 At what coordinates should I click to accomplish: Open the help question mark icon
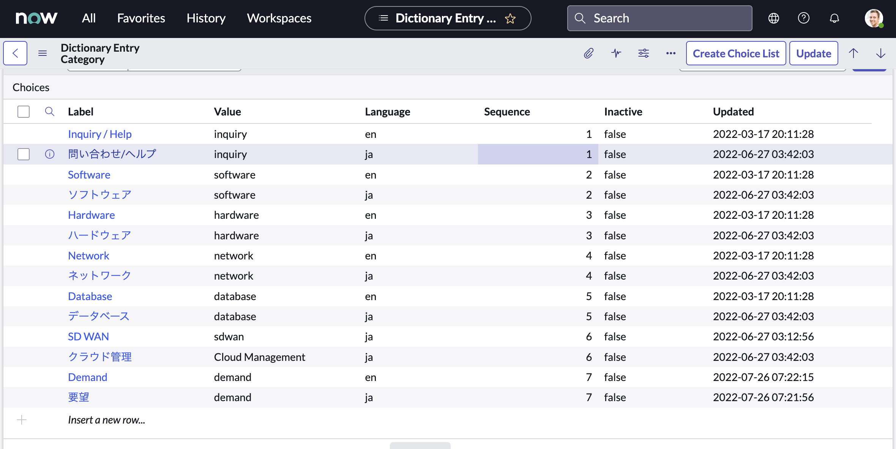pos(804,18)
